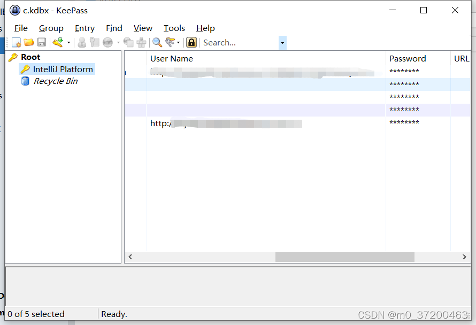This screenshot has width=476, height=325.
Task: Click the masked password in the http:/ row
Action: pos(404,122)
